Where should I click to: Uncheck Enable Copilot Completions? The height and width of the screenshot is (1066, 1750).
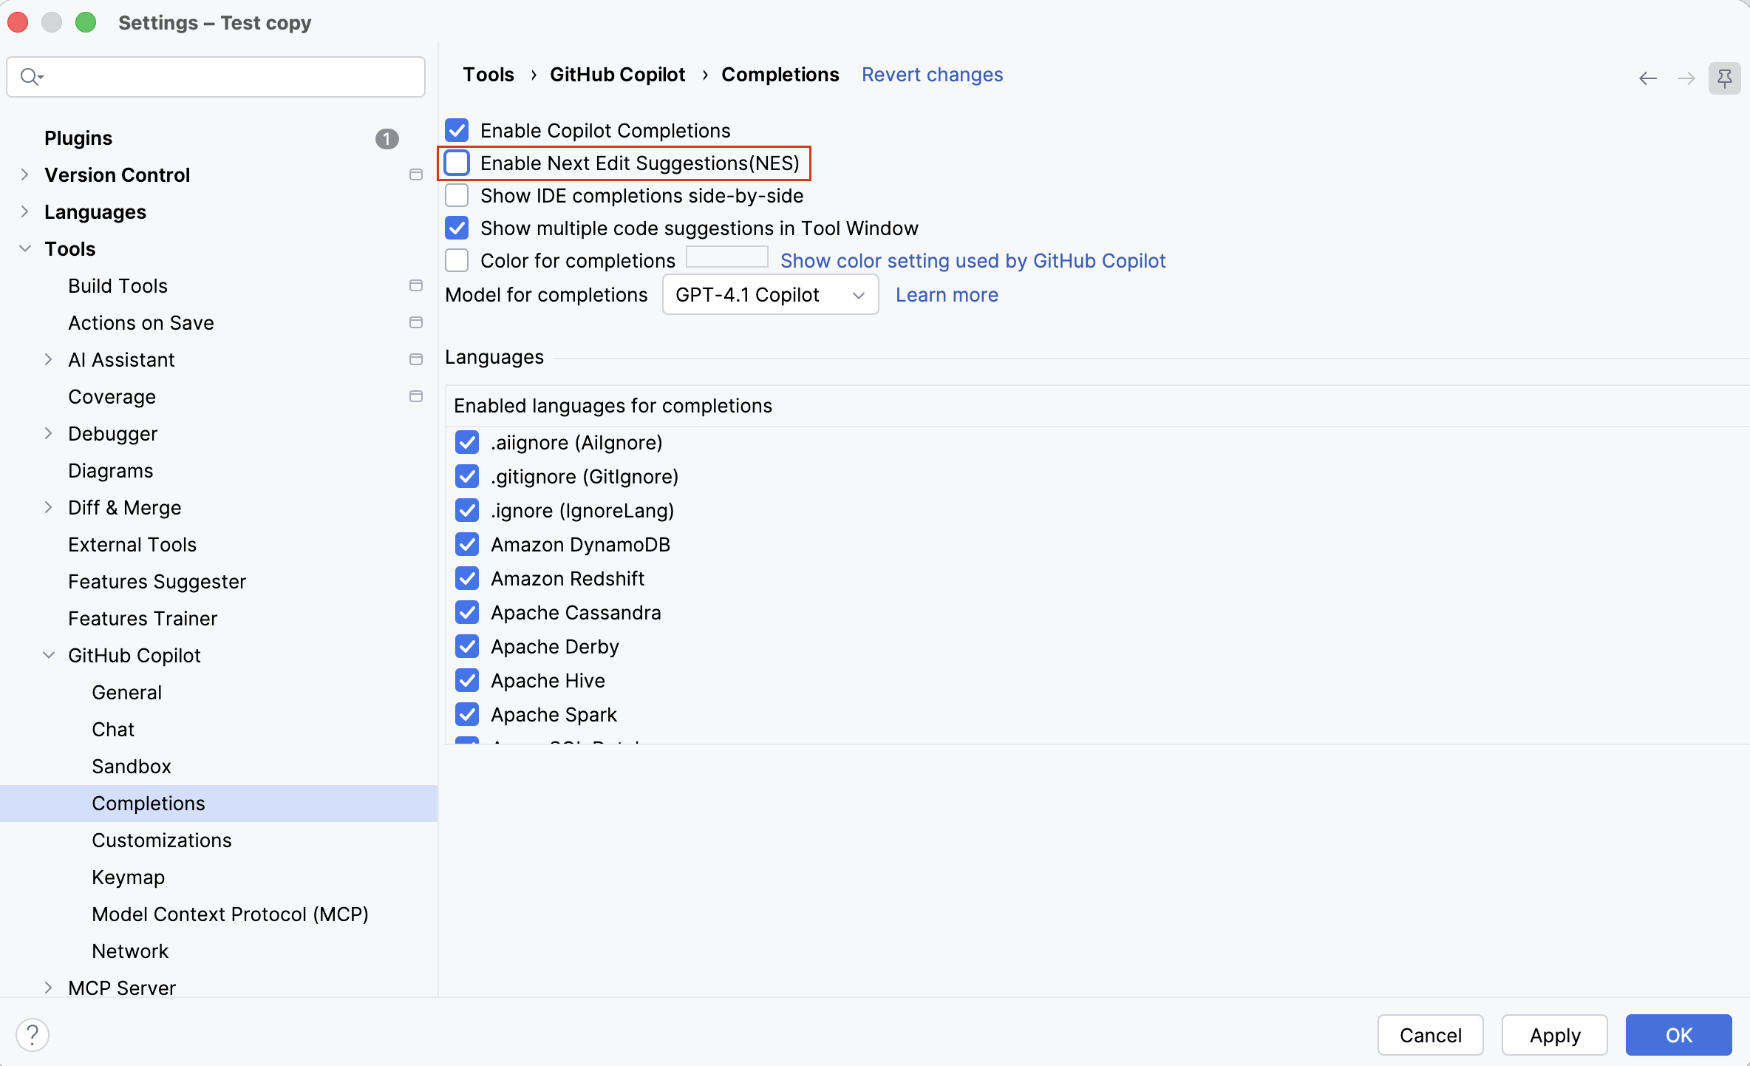coord(457,130)
